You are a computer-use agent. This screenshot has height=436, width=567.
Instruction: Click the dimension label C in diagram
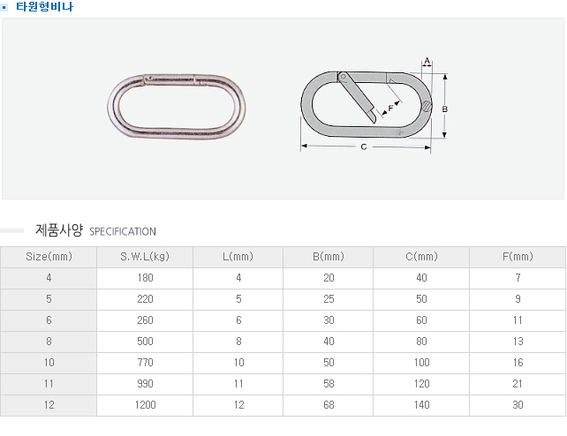point(364,147)
